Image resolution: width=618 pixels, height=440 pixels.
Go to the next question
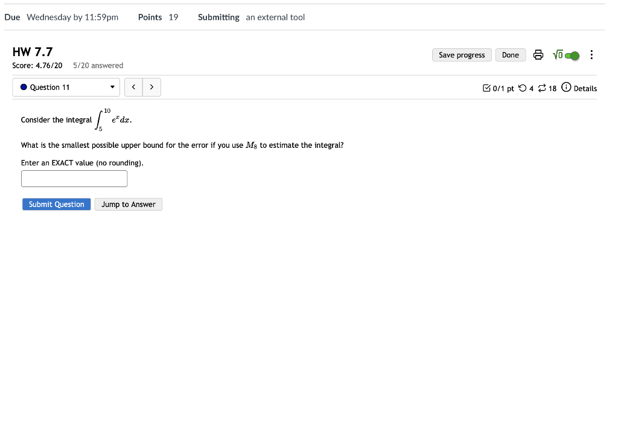pos(151,87)
